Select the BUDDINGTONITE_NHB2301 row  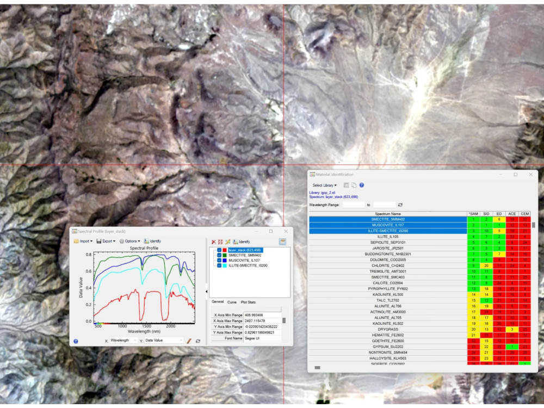pyautogui.click(x=388, y=254)
